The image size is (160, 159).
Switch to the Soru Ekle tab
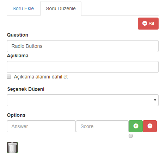[x=23, y=8]
